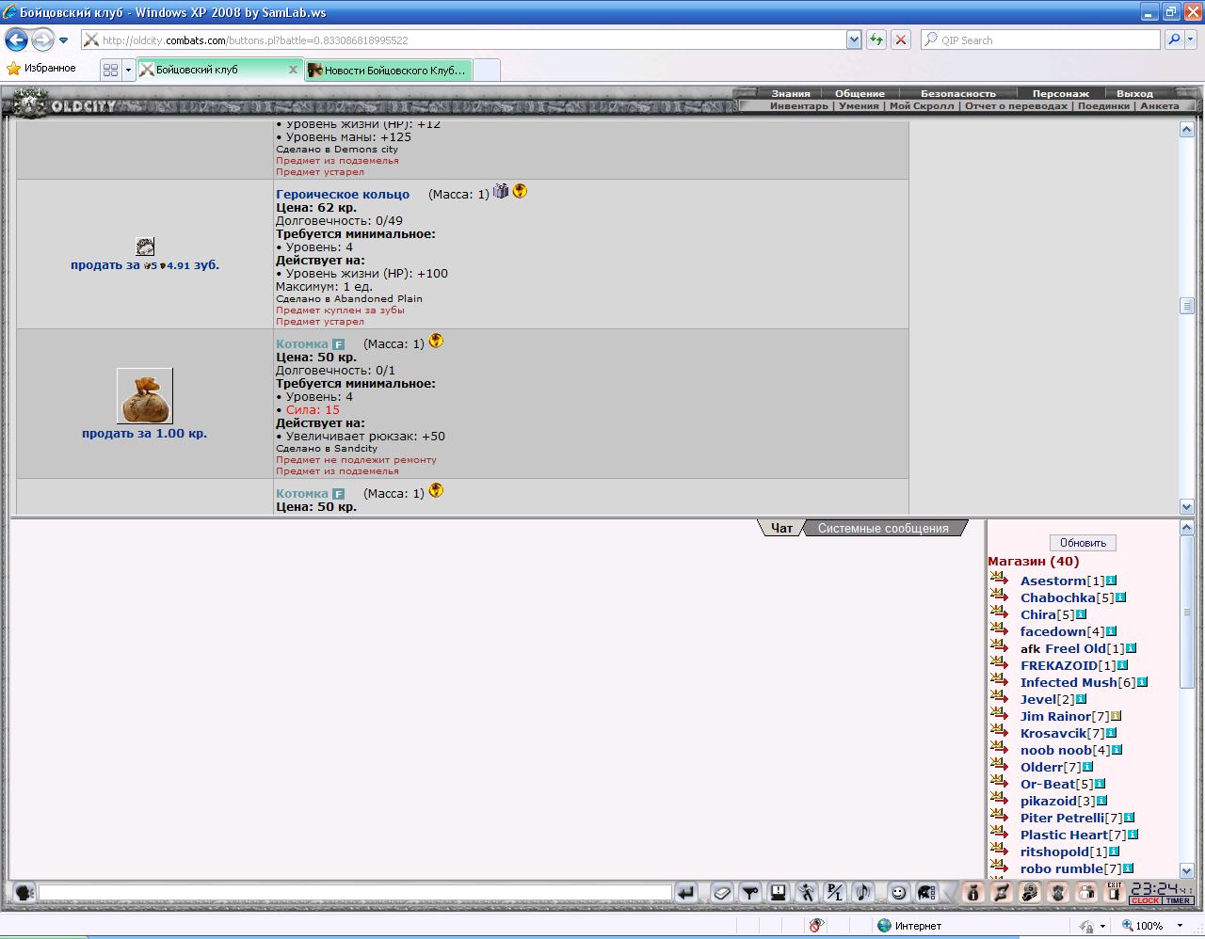1205x939 pixels.
Task: Click the P/L transliteration icon
Action: coord(835,892)
